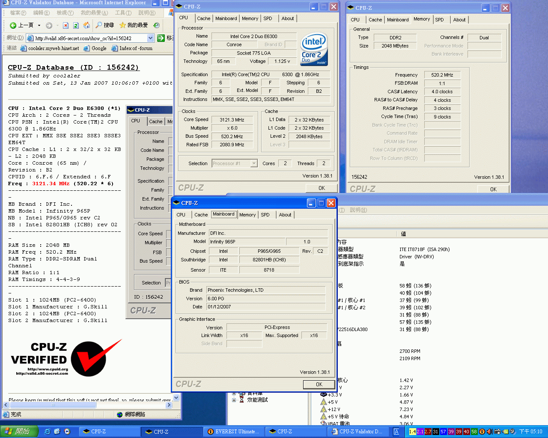Click the Intel Core 2 Duo logo
The image size is (548, 438).
pos(314,49)
